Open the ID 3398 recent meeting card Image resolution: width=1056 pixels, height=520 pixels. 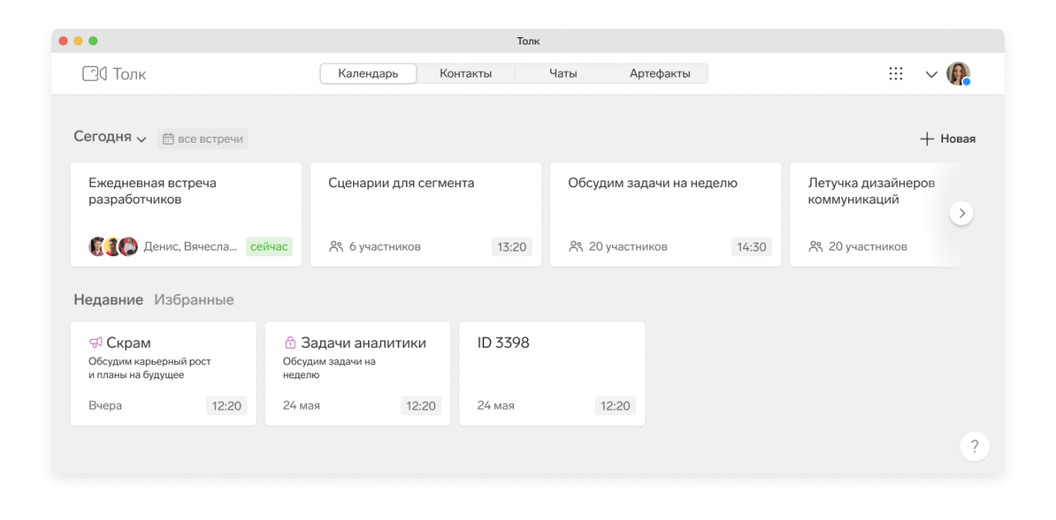point(551,373)
